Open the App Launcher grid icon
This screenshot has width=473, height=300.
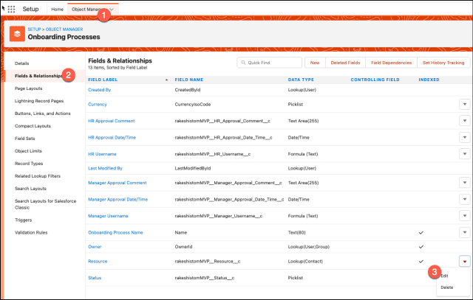coord(11,9)
